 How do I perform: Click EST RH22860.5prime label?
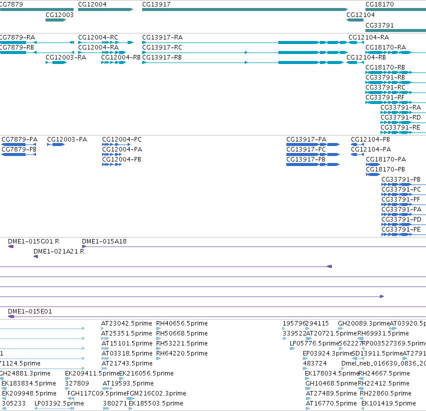coord(386,393)
